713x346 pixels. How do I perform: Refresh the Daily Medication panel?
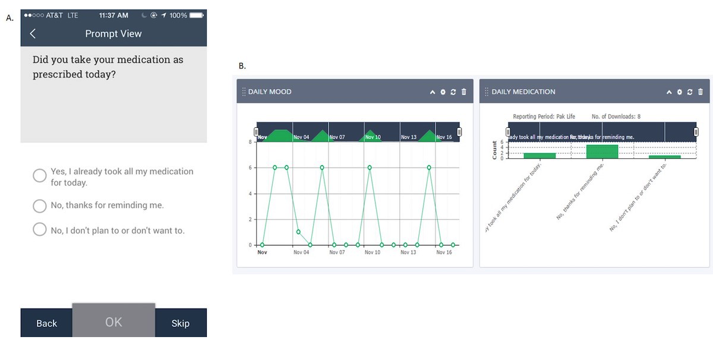pos(690,92)
